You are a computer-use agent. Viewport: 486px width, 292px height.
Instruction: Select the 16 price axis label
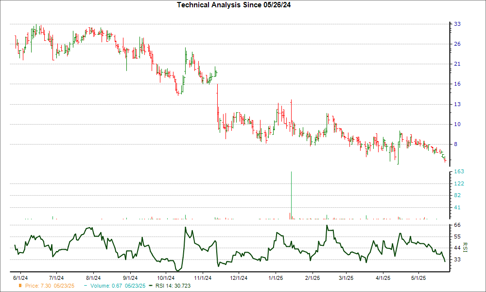pyautogui.click(x=457, y=84)
